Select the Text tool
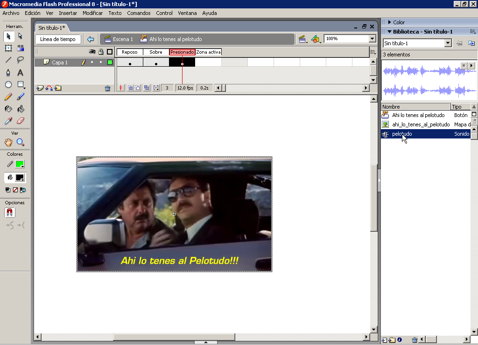This screenshot has height=345, width=478. tap(21, 72)
